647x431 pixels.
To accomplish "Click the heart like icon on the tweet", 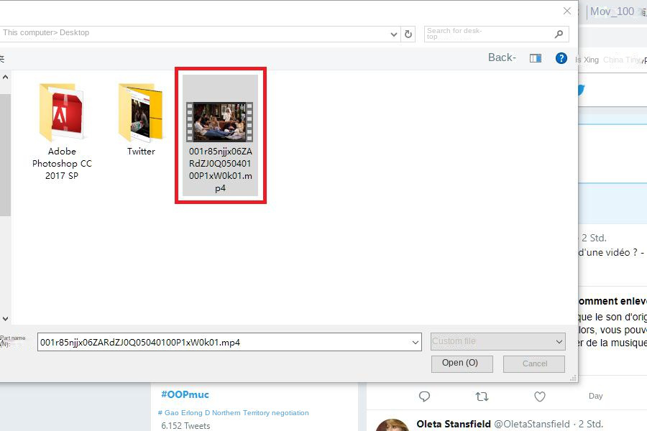I will (x=540, y=397).
